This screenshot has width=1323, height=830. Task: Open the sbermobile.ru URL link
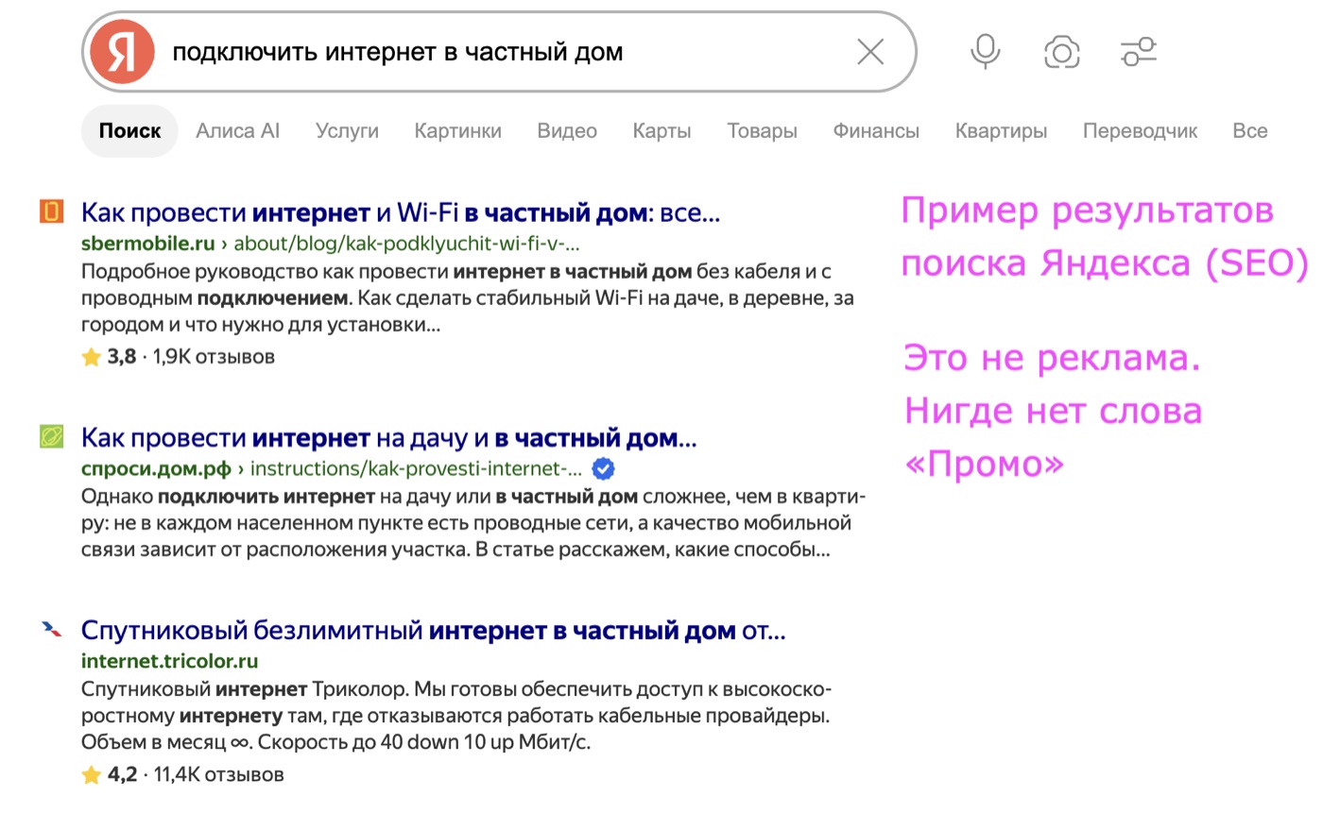click(148, 244)
